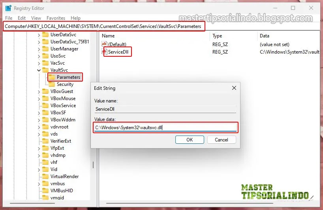Click the VBoxMouse folder icon
The height and width of the screenshot is (210, 323).
(45, 98)
